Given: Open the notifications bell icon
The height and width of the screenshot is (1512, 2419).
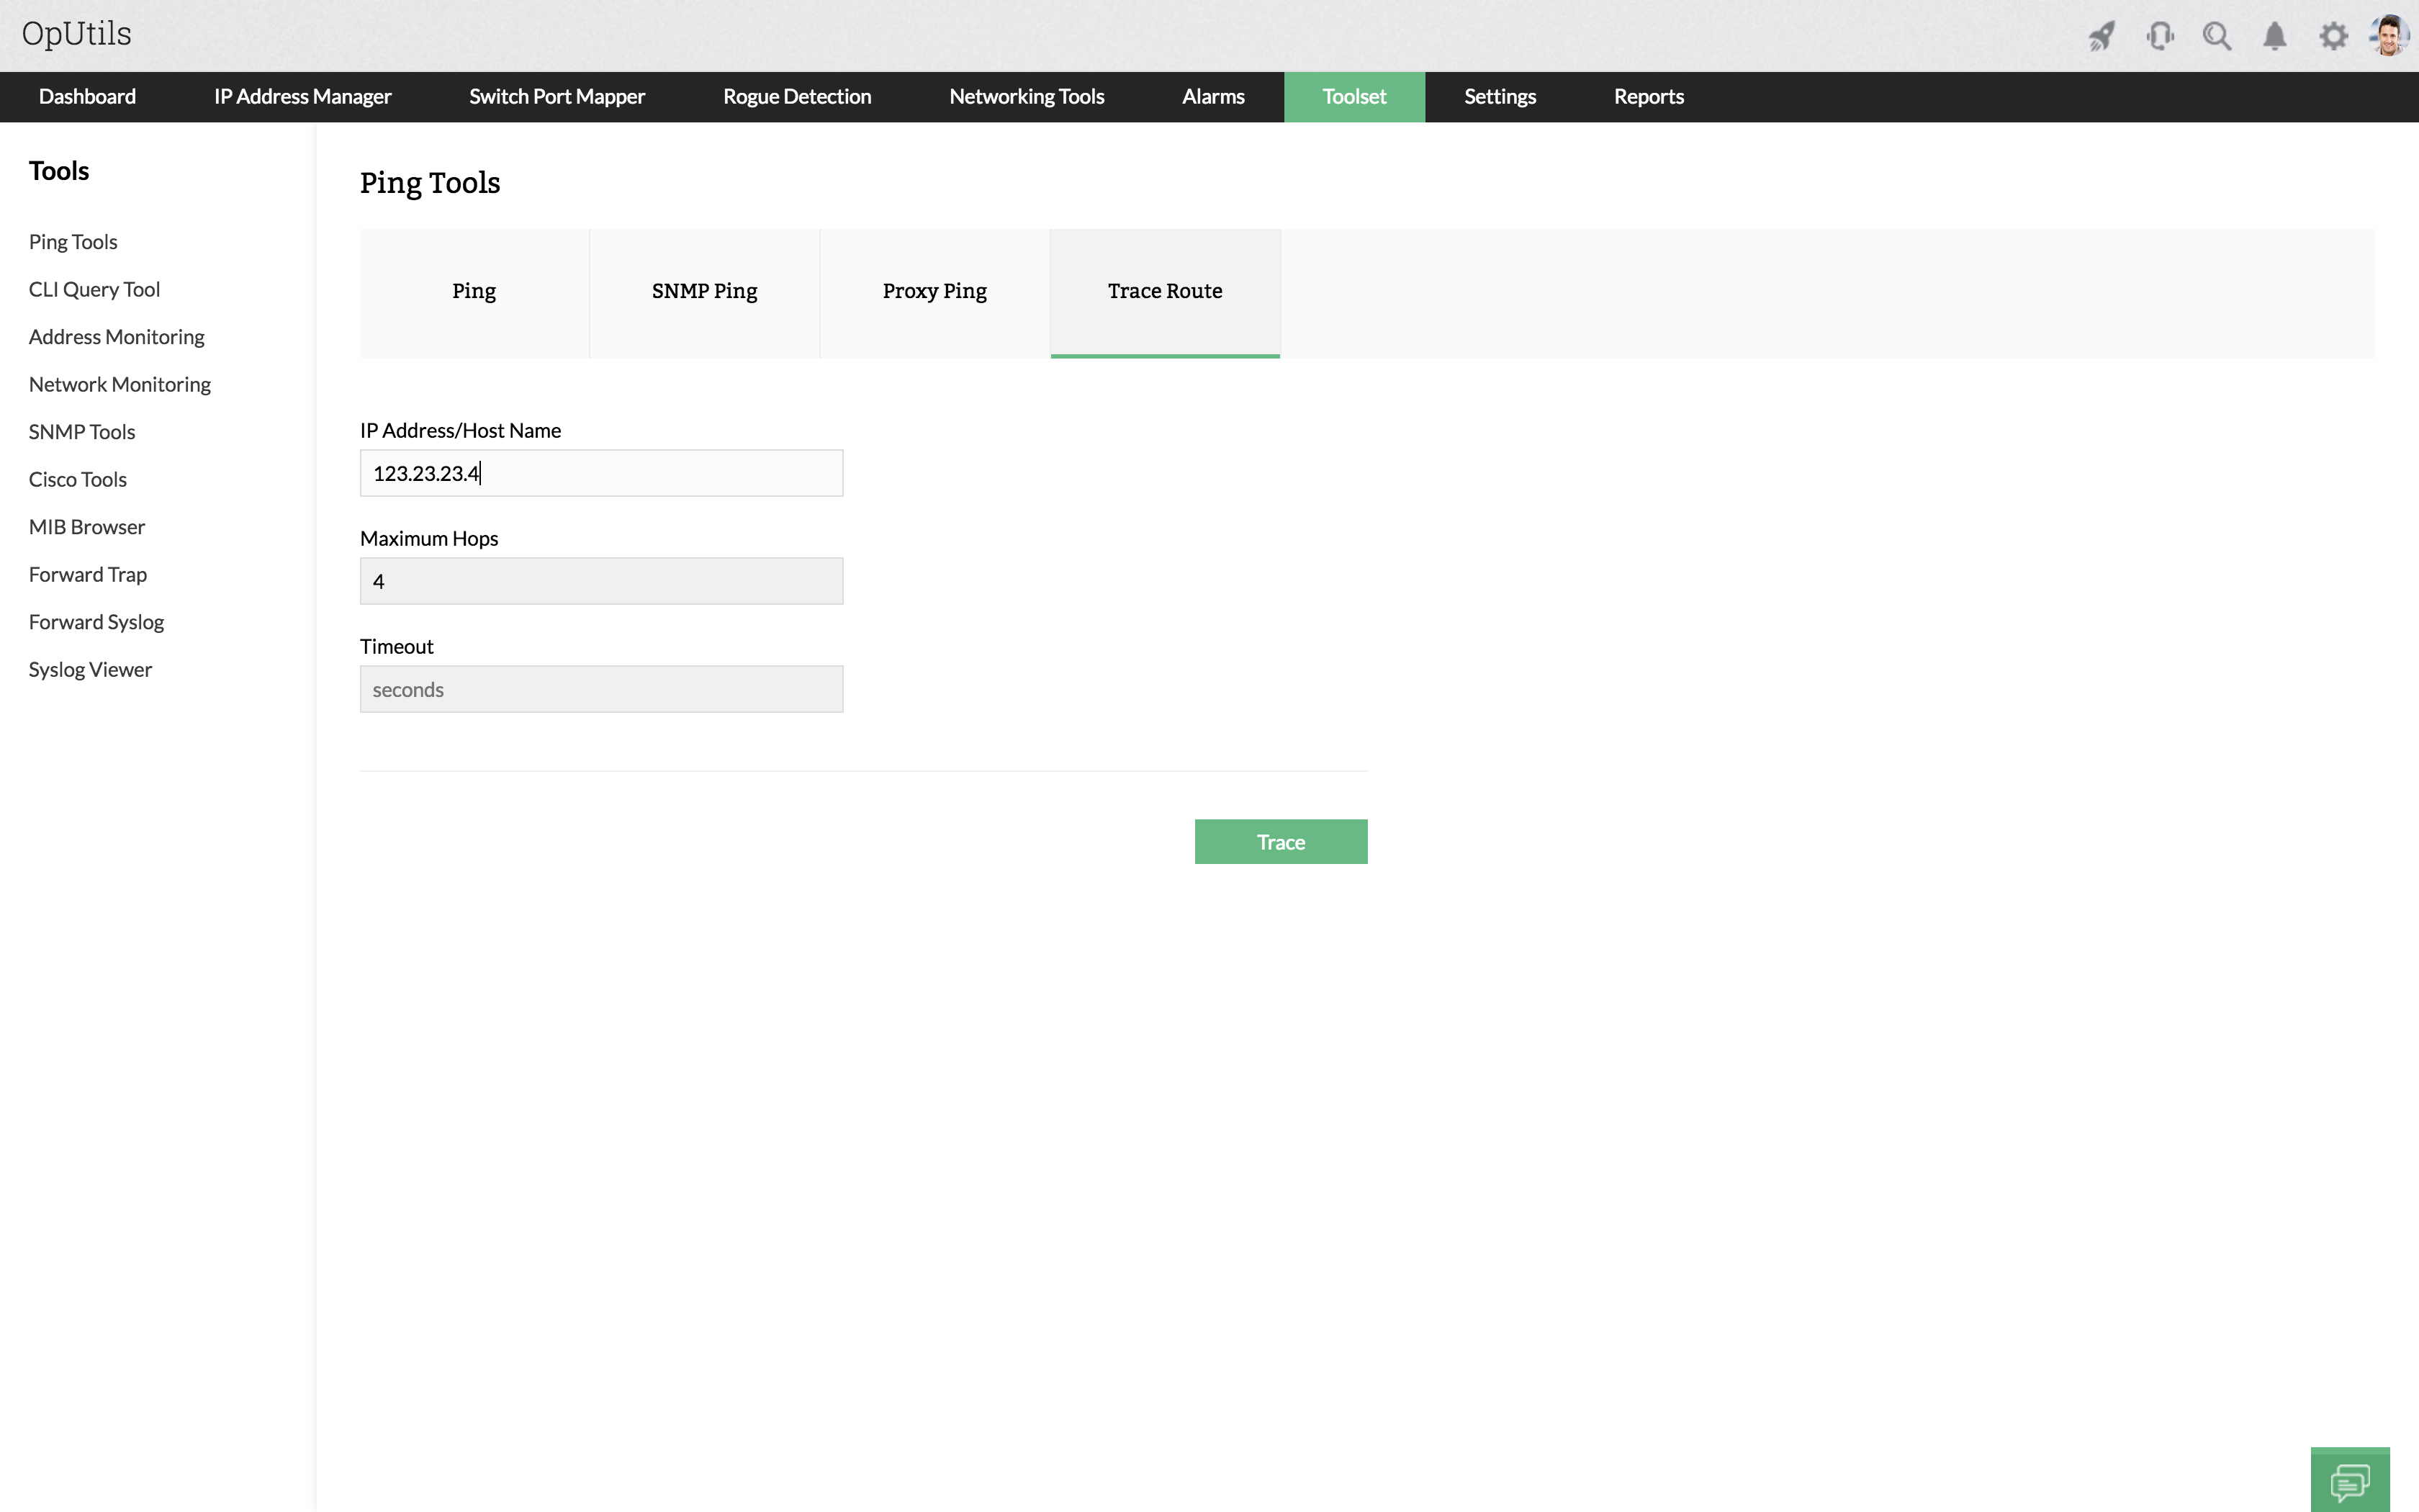Looking at the screenshot, I should point(2275,36).
